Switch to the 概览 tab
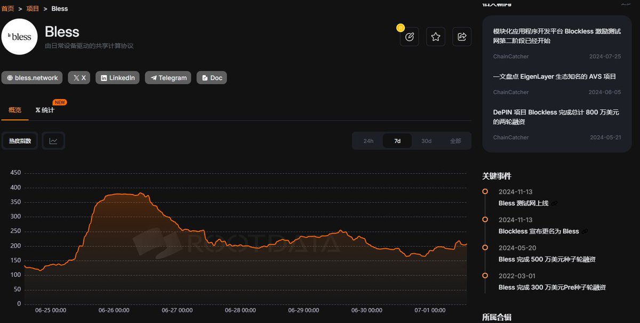This screenshot has height=323, width=640. point(15,110)
